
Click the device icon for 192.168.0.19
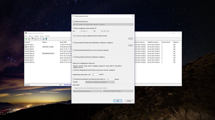[26, 51]
